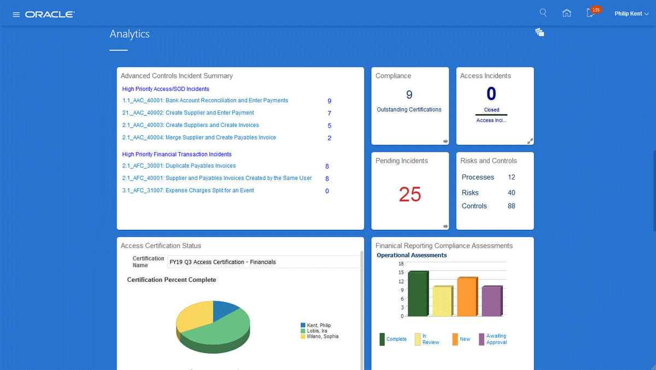Select the Awaiting Approval legend label
The height and width of the screenshot is (370, 656).
(x=496, y=339)
